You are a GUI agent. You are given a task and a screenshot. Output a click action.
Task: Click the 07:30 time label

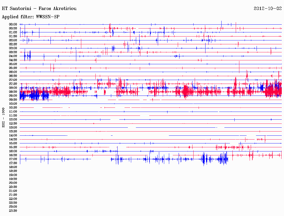point(13,84)
